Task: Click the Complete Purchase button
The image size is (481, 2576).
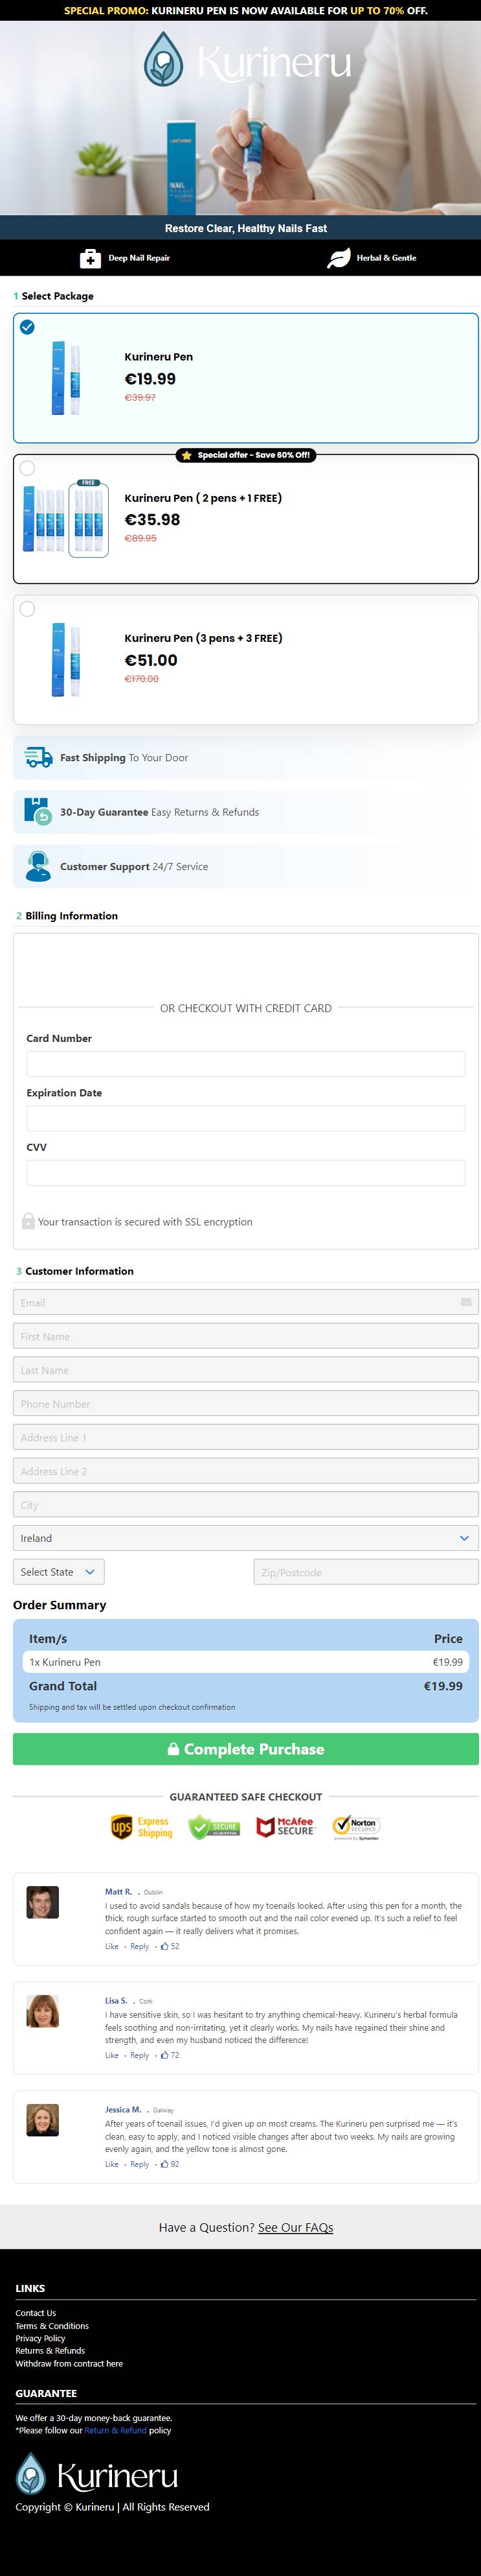Action: tap(245, 1749)
